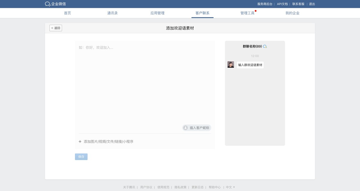Viewport: 360px width, 191px height.
Task: Select the 我的企业 tab
Action: pyautogui.click(x=292, y=13)
